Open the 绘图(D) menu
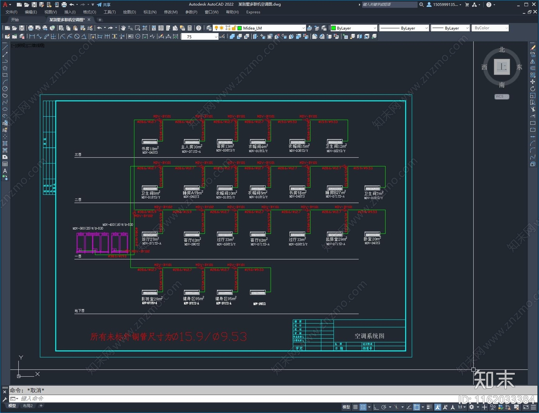This screenshot has height=413, width=539. click(129, 12)
